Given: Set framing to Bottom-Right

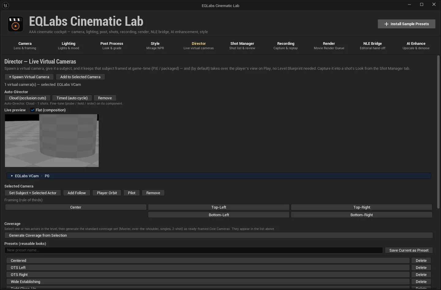Looking at the screenshot, I should [362, 215].
